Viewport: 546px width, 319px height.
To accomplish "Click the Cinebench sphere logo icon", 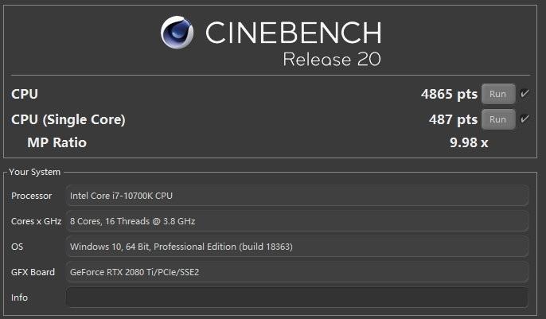I will pyautogui.click(x=177, y=33).
